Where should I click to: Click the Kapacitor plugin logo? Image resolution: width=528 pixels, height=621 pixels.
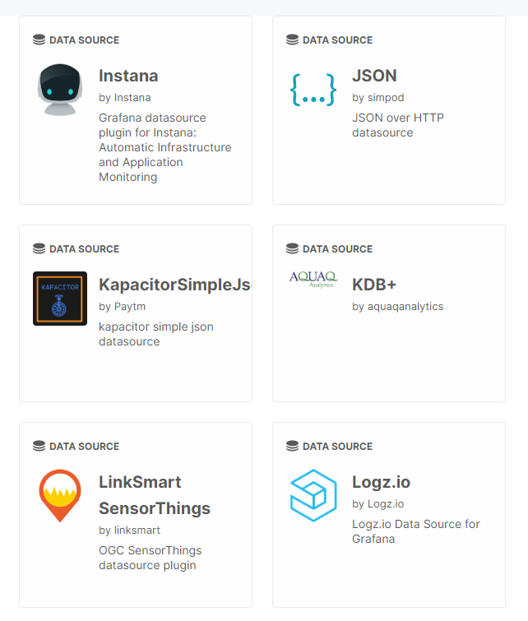[60, 299]
